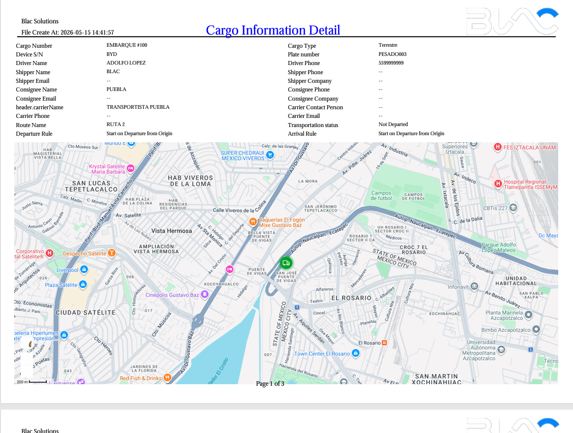This screenshot has height=433, width=573.
Task: Click the Cinépolis Gustavo Baz pin
Action: click(205, 294)
